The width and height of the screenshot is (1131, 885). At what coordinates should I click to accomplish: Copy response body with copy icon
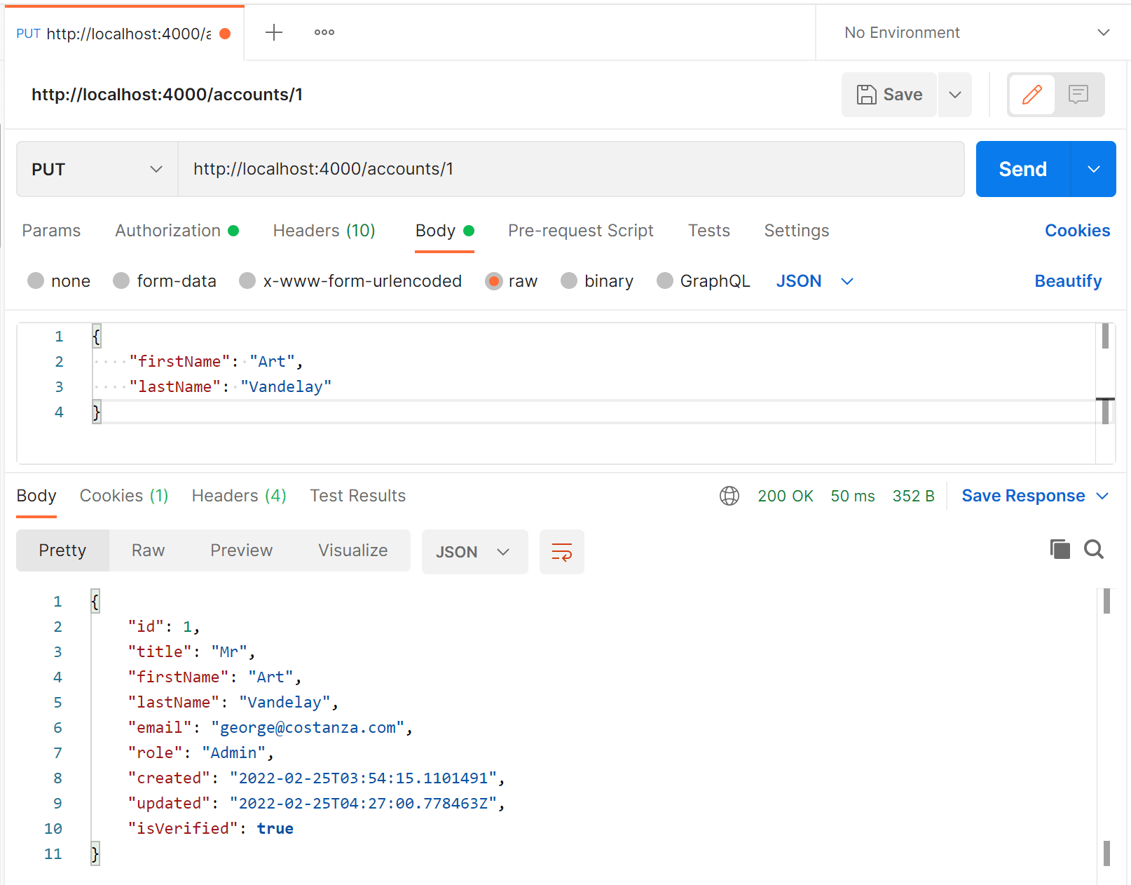pos(1060,549)
